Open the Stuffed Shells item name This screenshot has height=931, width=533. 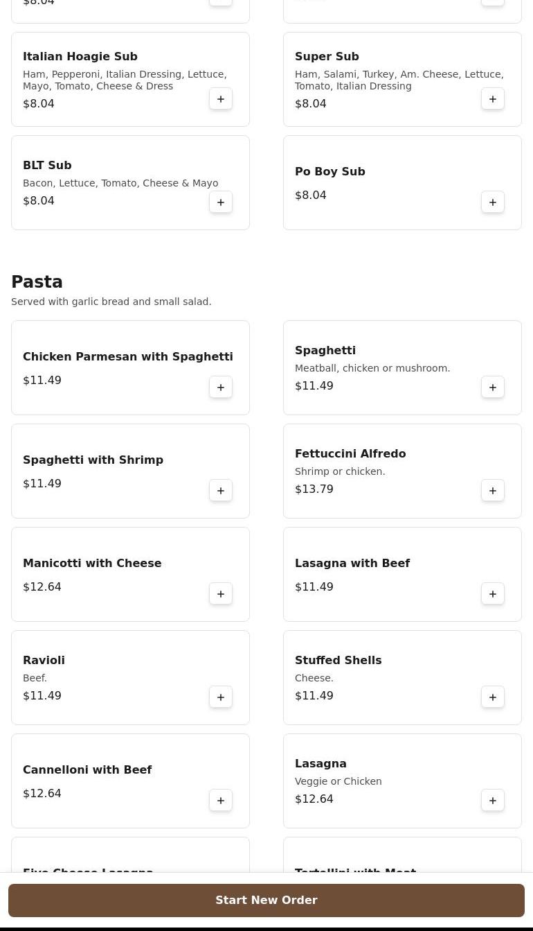coord(338,661)
